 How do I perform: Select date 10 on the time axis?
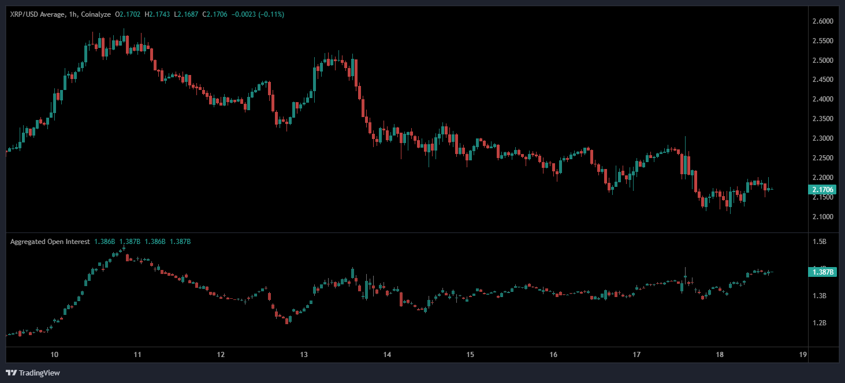54,354
